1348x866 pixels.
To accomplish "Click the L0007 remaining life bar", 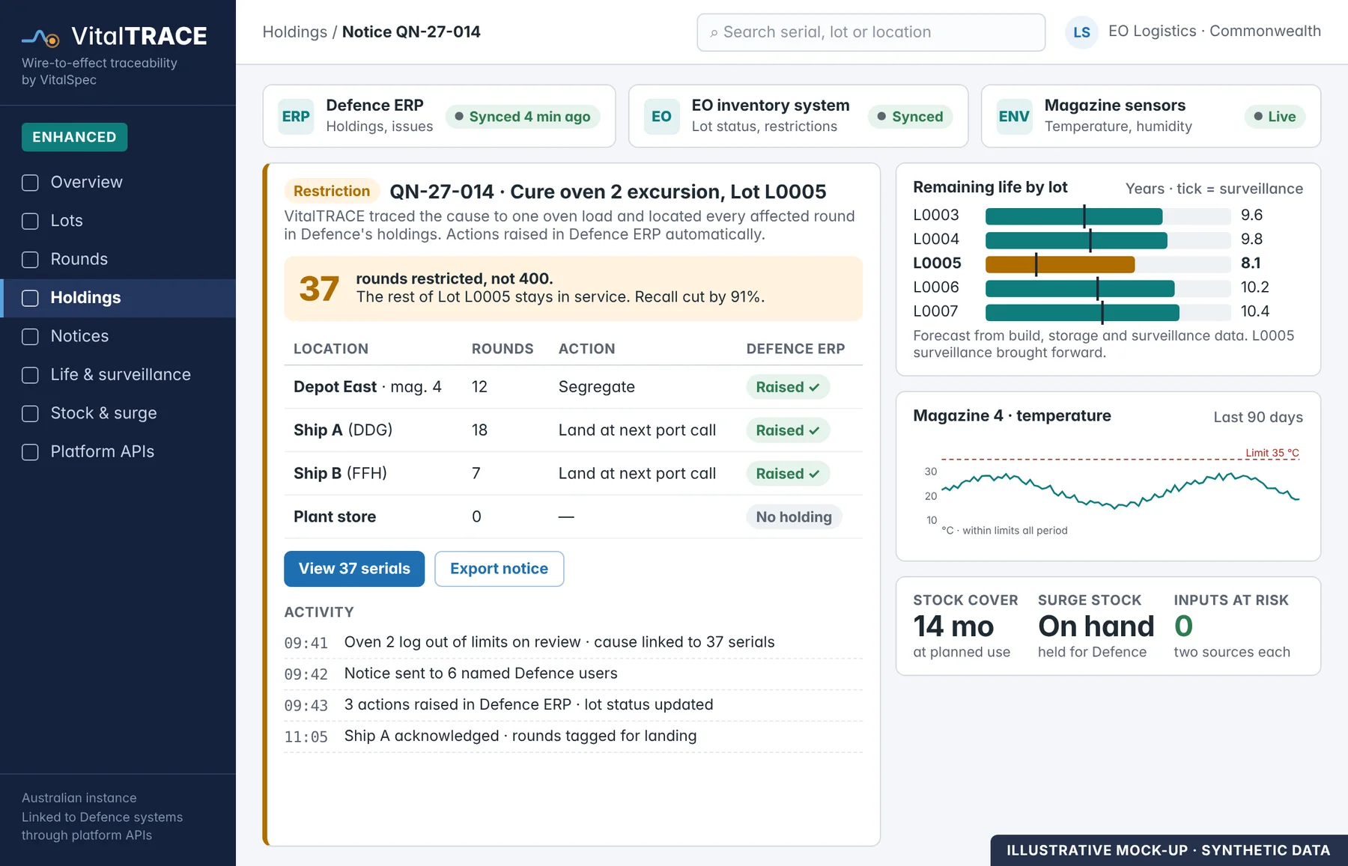I will point(1082,312).
